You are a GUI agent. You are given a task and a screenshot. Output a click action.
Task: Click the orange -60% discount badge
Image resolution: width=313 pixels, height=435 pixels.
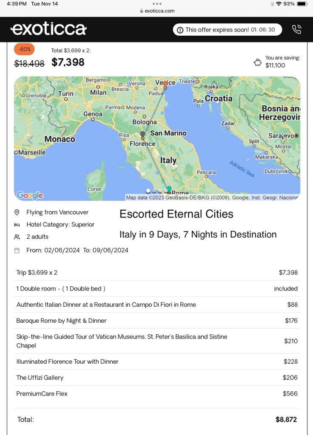pyautogui.click(x=25, y=49)
